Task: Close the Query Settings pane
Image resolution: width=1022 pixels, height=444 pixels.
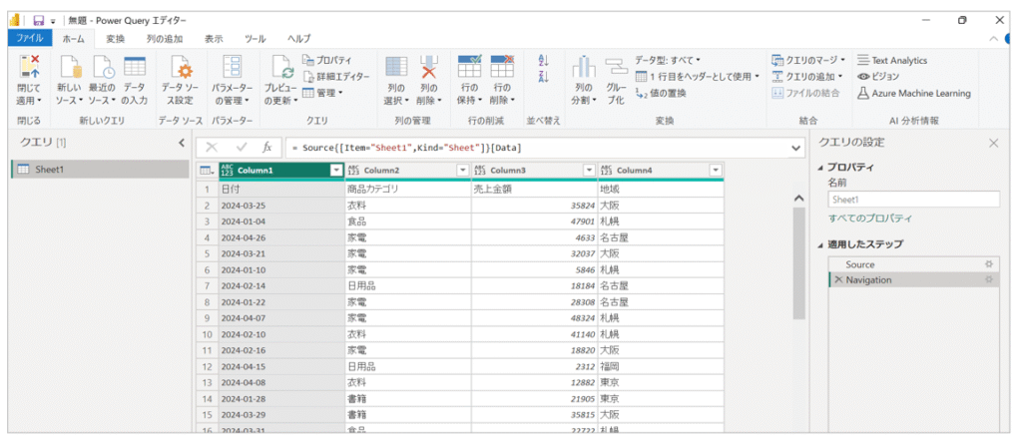Action: (x=993, y=144)
